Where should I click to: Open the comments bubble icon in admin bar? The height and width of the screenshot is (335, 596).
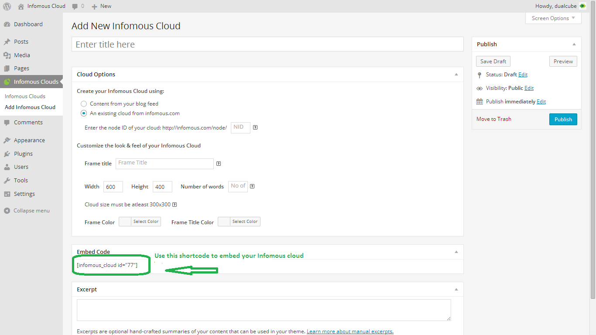coord(75,6)
